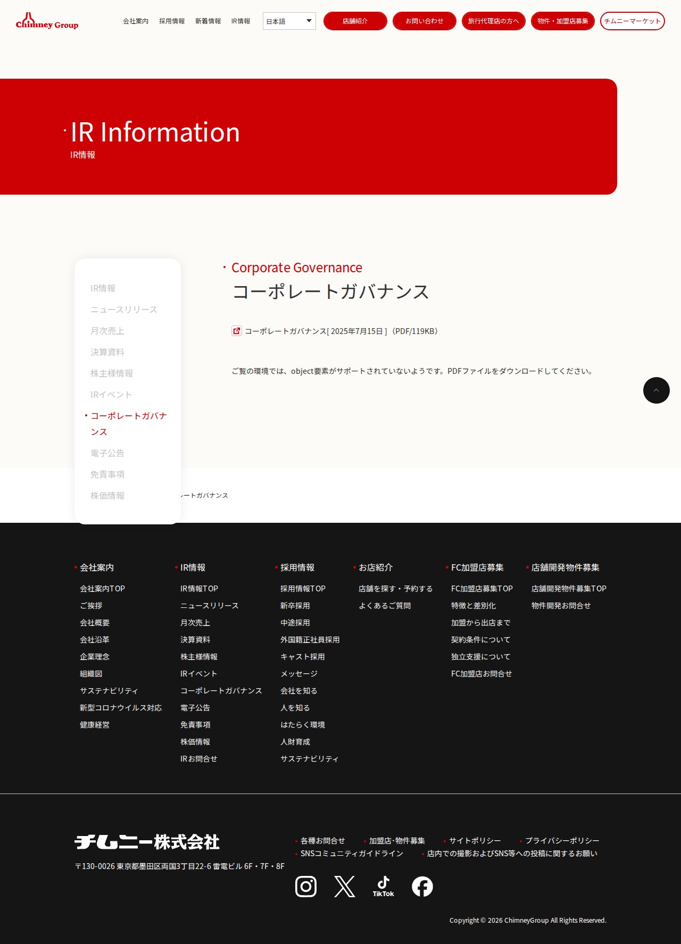Open footer link ご挨拶
Image resolution: width=681 pixels, height=944 pixels.
91,606
